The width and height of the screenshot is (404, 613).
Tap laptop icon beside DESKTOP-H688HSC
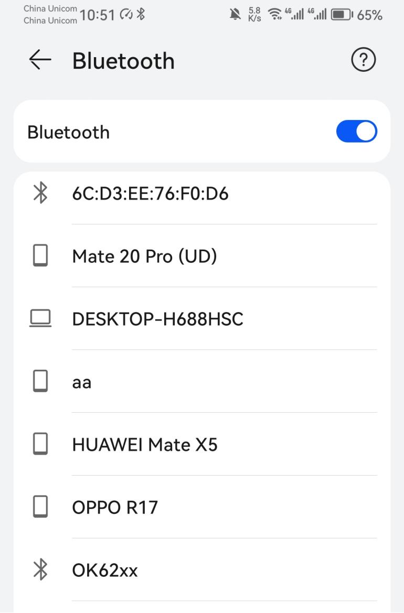click(x=40, y=318)
